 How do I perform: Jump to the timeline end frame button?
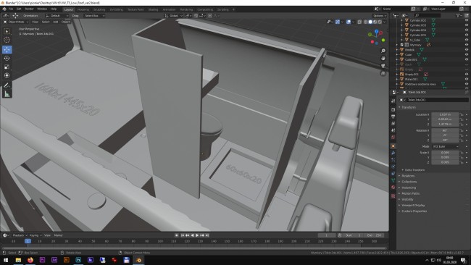(x=207, y=235)
